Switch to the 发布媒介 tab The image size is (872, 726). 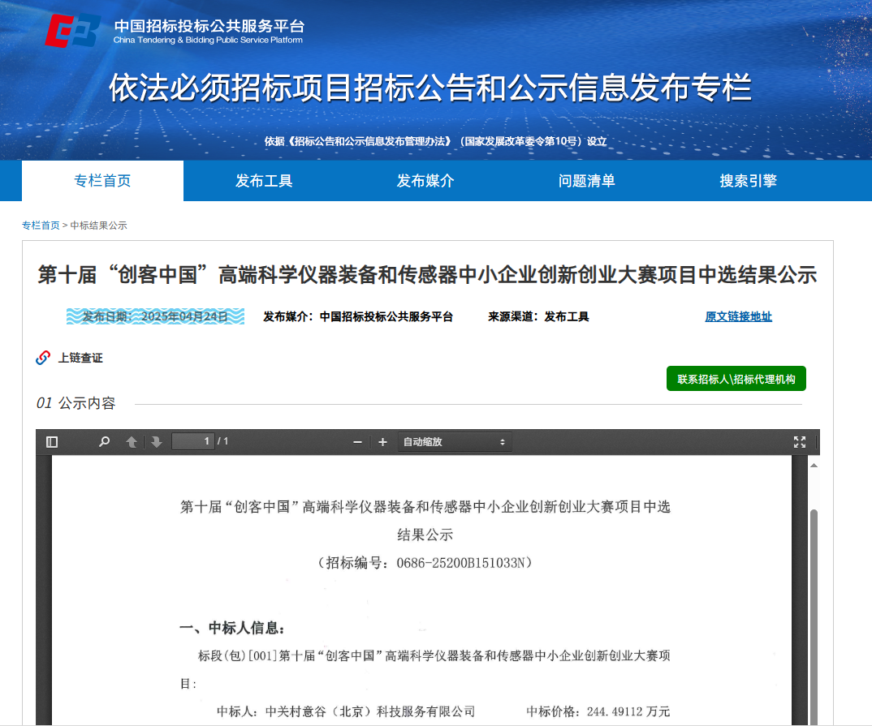(x=425, y=181)
